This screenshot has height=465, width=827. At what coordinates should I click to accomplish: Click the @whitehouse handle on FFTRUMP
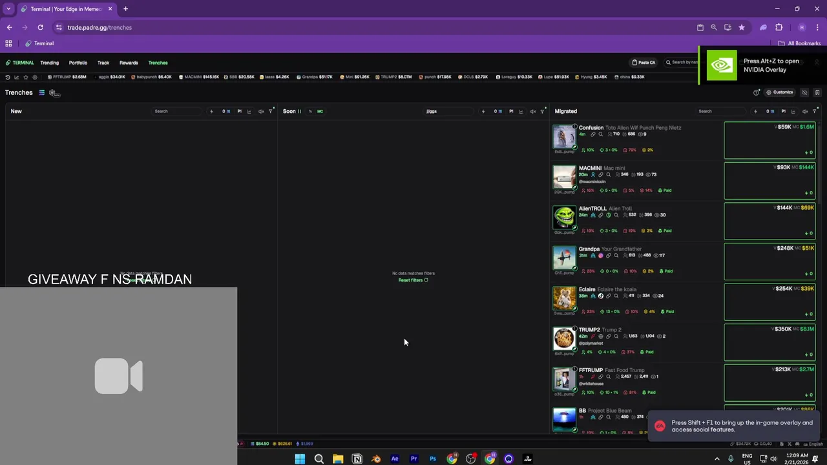591,384
